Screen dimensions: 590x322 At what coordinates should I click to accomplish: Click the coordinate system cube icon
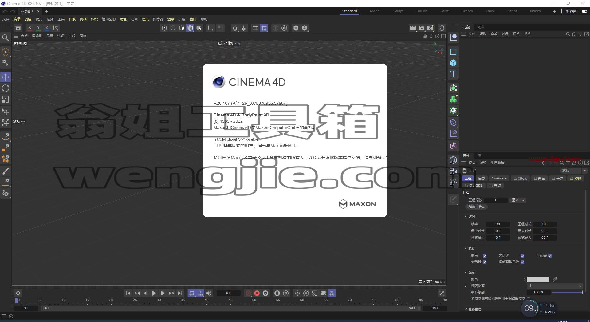56,28
